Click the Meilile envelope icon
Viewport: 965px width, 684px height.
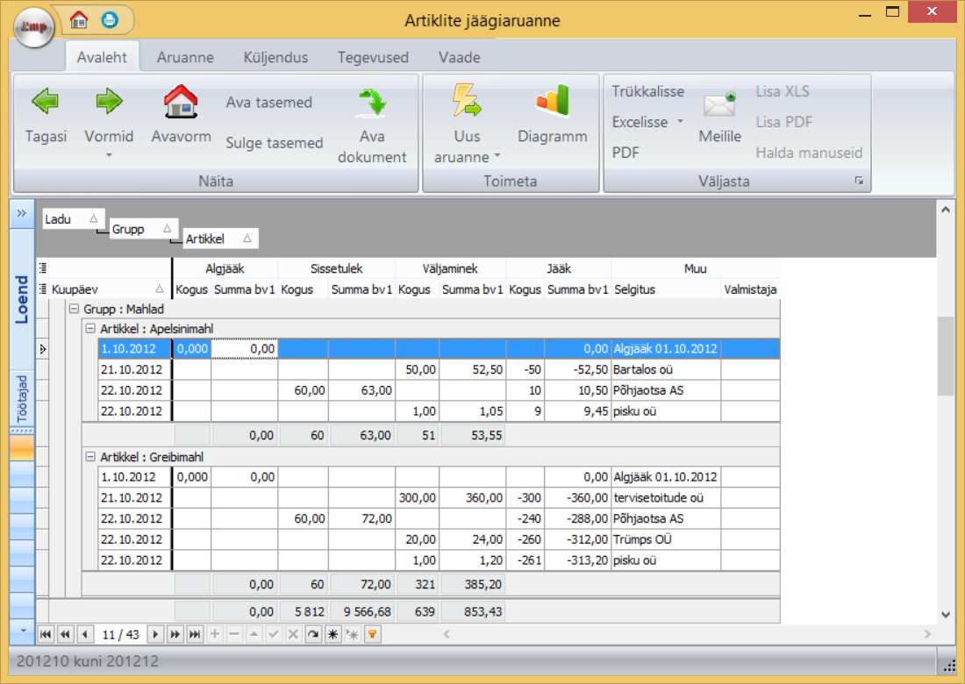point(719,106)
